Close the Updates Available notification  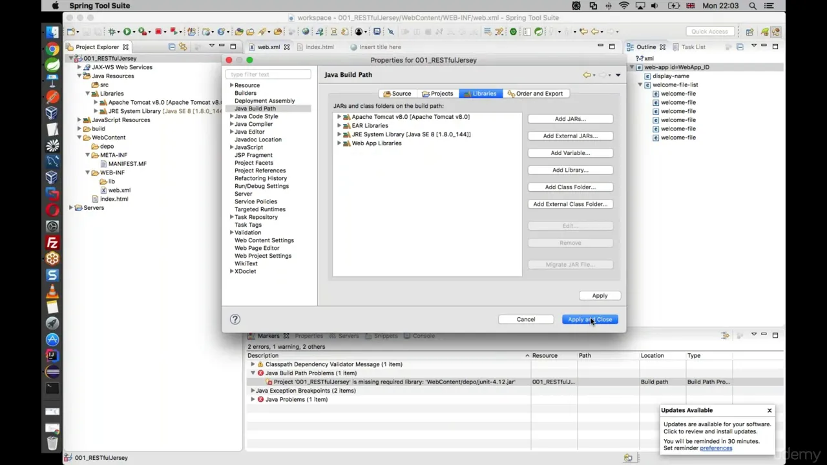tap(769, 411)
